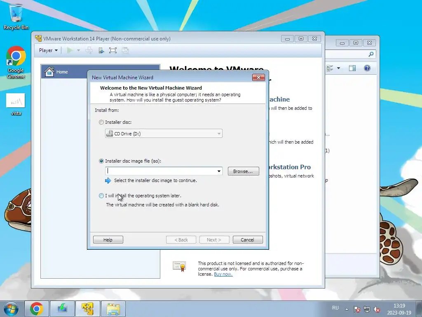Image resolution: width=422 pixels, height=317 pixels.
Task: Click Chrome icon in the taskbar
Action: pos(37,309)
